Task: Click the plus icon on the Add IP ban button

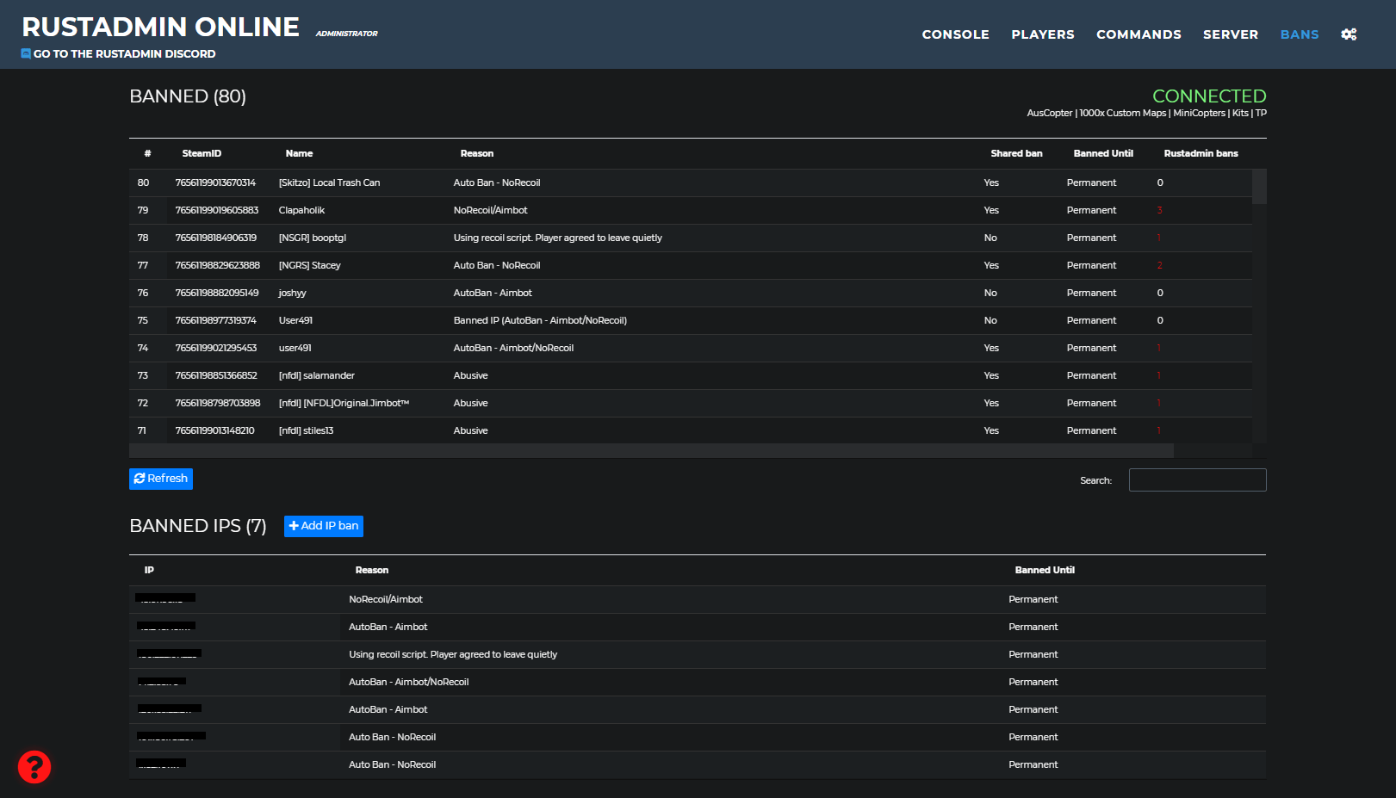Action: pyautogui.click(x=294, y=526)
